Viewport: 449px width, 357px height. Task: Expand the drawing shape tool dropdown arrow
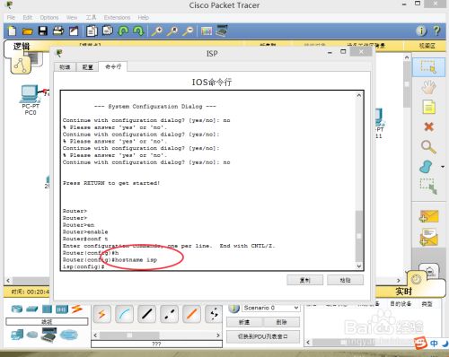point(443,167)
